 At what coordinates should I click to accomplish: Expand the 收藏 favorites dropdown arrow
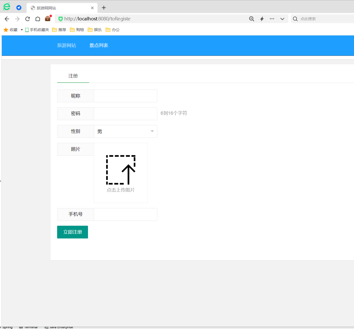[21, 30]
